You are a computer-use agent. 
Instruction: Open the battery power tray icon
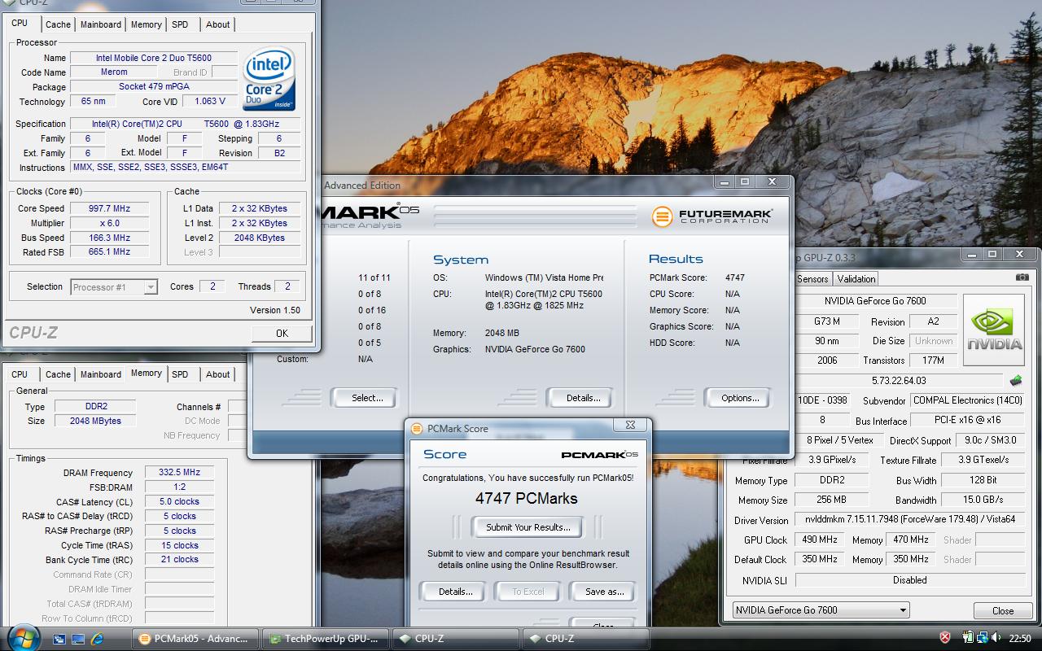click(x=969, y=638)
